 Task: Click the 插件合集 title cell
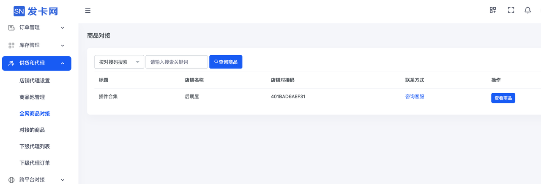(x=108, y=97)
